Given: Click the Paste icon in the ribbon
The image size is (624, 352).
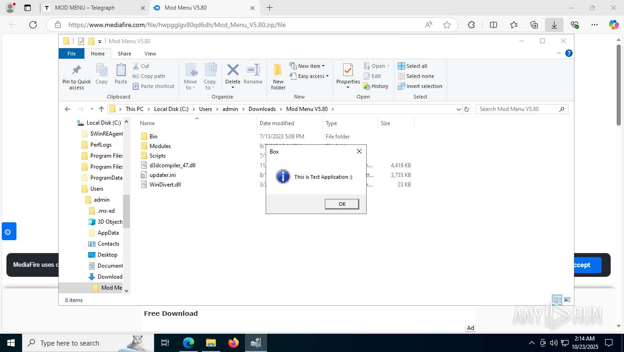Looking at the screenshot, I should click(121, 70).
